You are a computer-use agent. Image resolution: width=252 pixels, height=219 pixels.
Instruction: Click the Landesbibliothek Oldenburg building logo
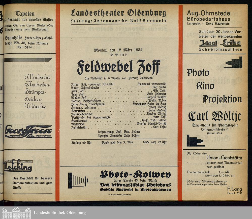16,213
